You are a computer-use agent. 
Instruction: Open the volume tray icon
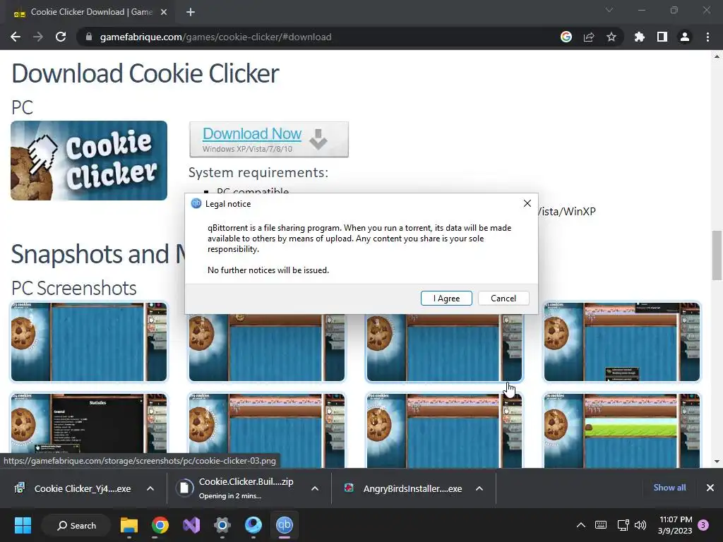click(x=640, y=525)
